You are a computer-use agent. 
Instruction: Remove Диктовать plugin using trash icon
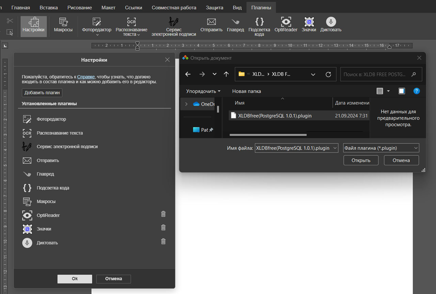163,241
